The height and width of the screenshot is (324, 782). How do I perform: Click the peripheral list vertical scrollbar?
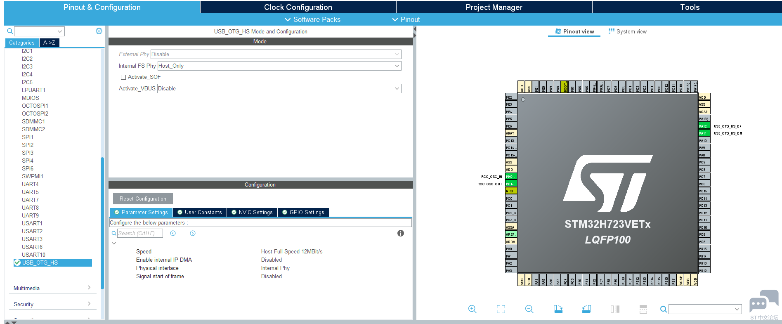click(x=102, y=223)
